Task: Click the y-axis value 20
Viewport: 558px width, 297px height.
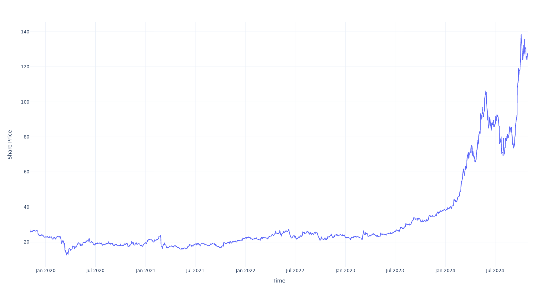Action: tap(26, 242)
